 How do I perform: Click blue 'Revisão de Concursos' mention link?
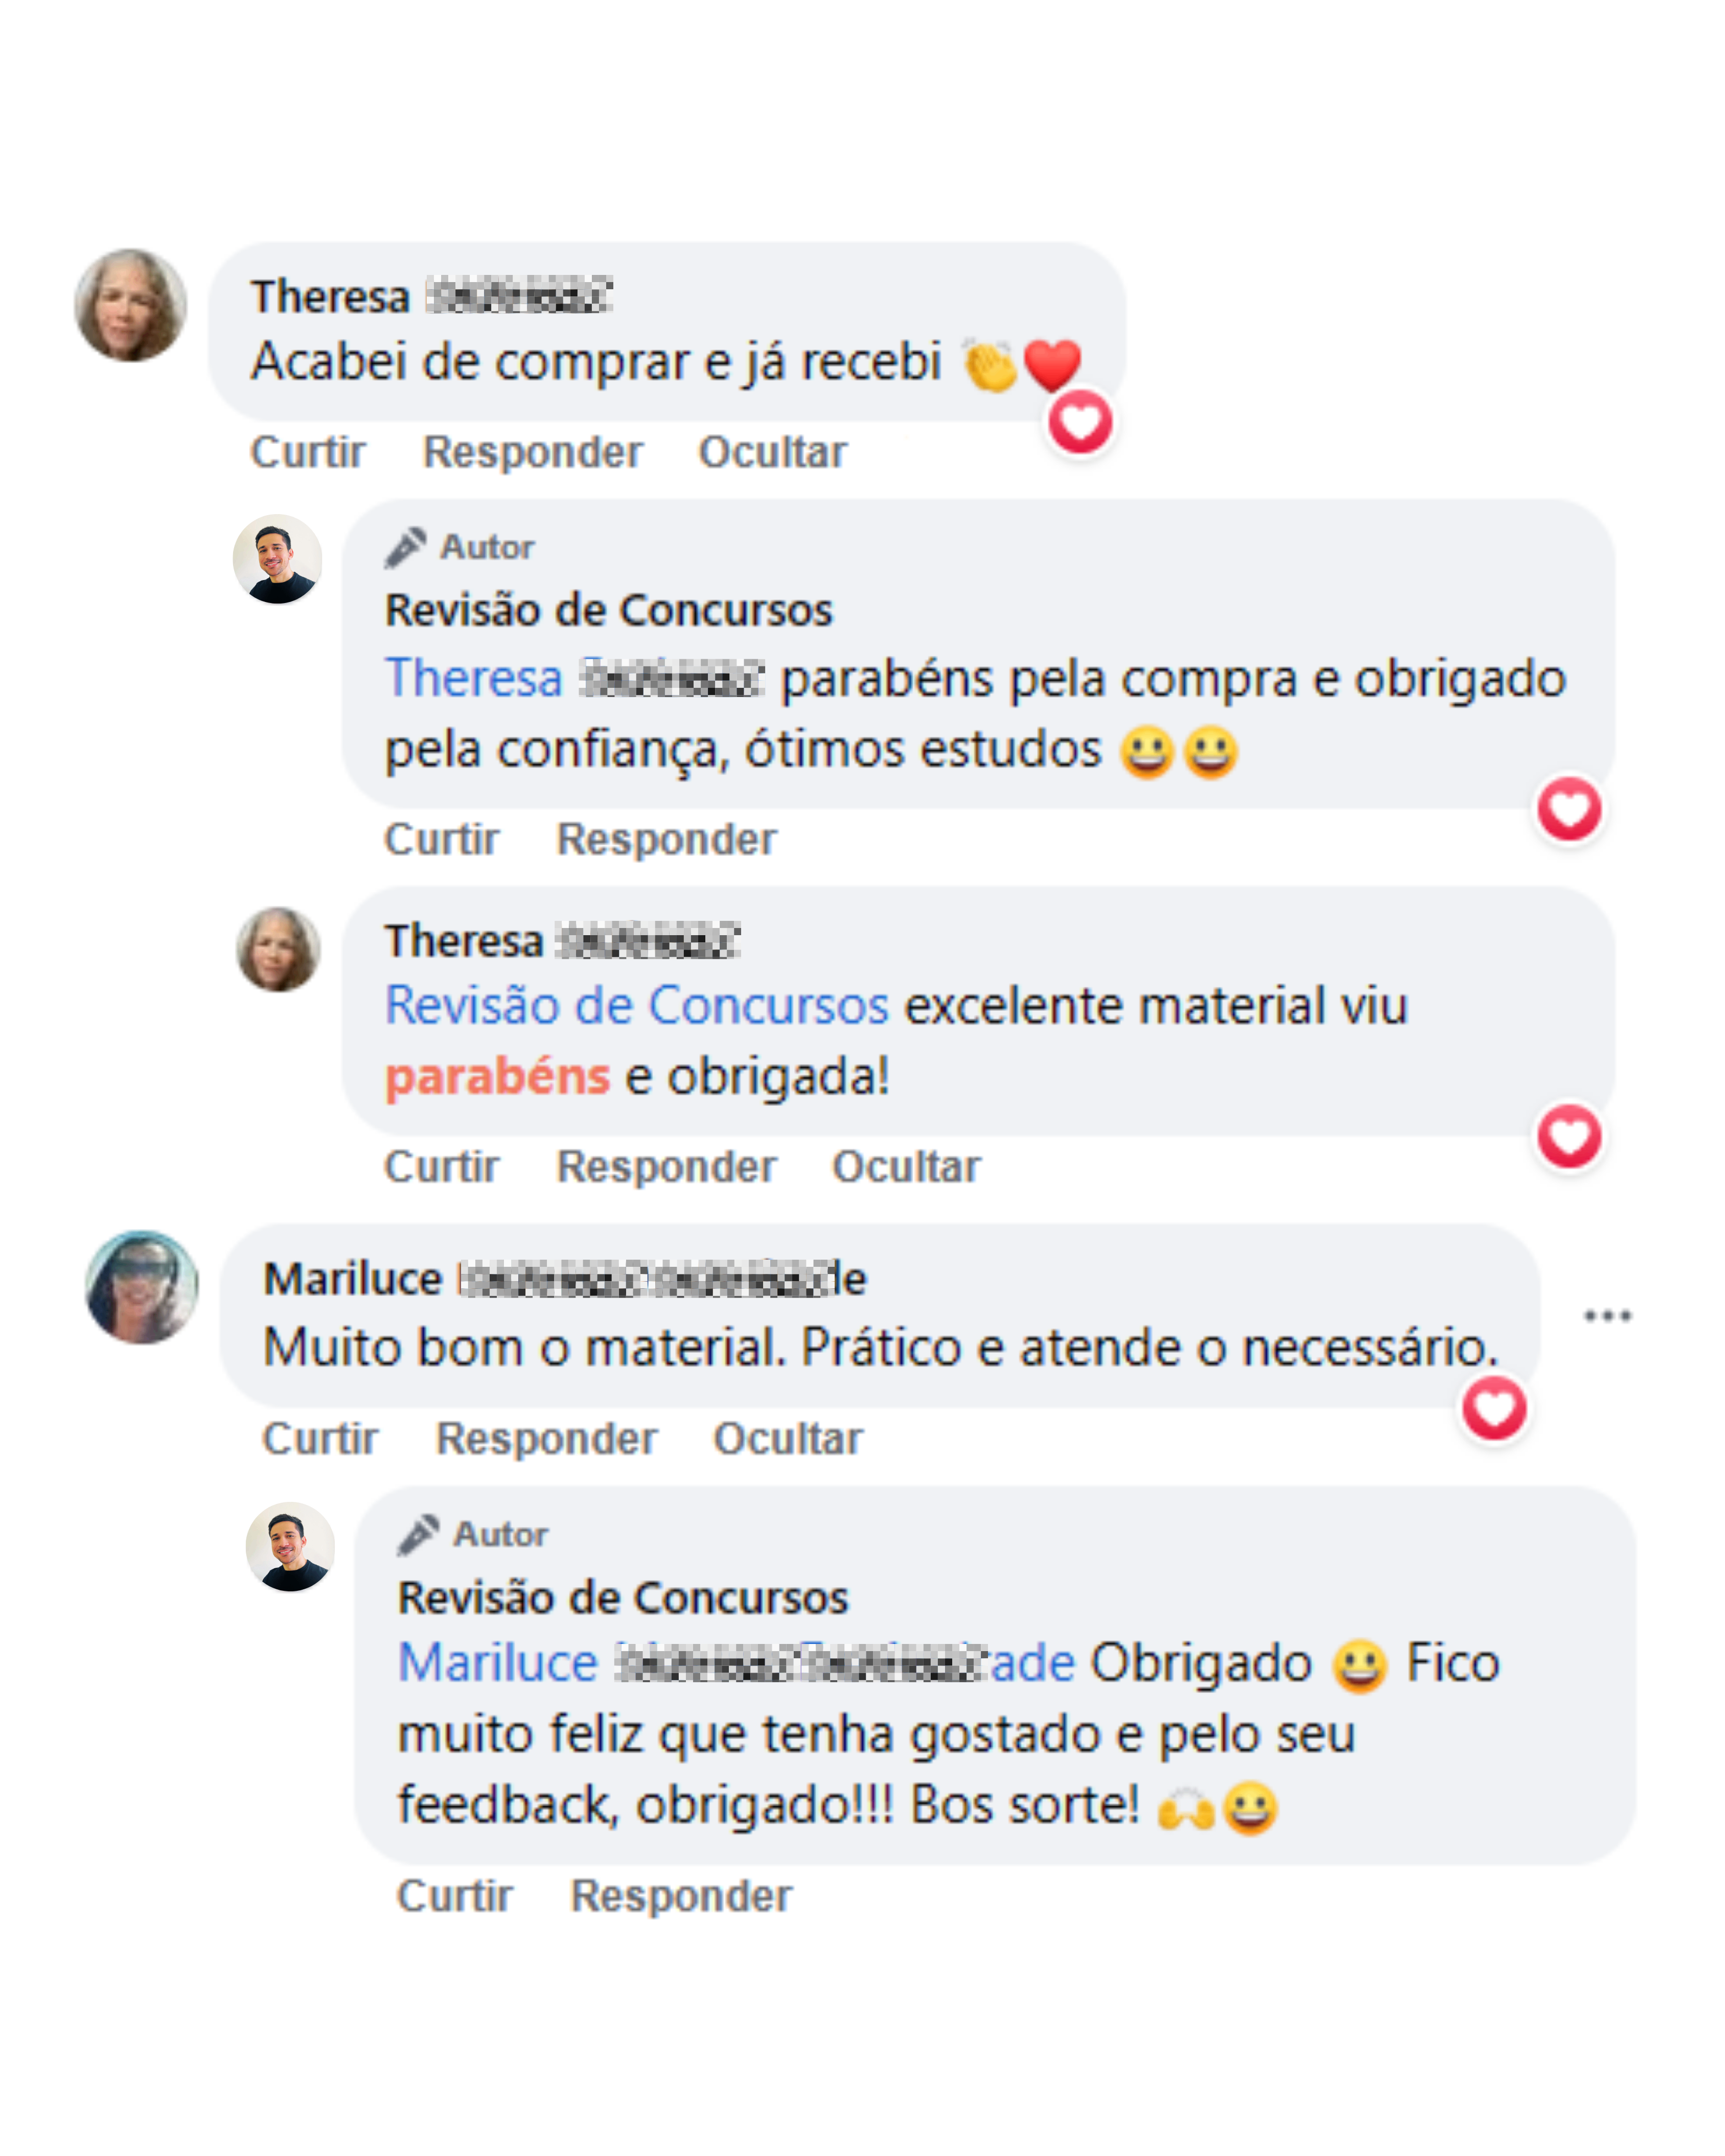pos(636,1005)
